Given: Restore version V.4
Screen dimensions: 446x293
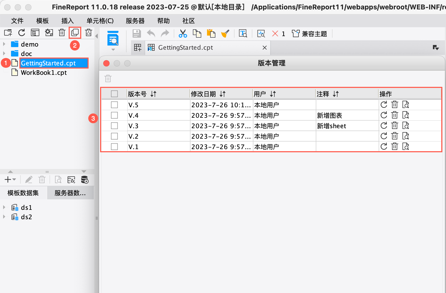Looking at the screenshot, I should point(384,115).
